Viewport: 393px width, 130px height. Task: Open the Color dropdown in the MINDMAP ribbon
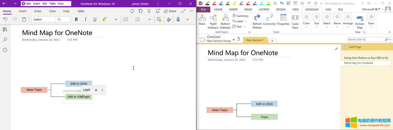pos(306,21)
